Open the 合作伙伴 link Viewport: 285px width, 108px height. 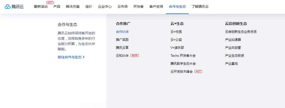pos(122,32)
